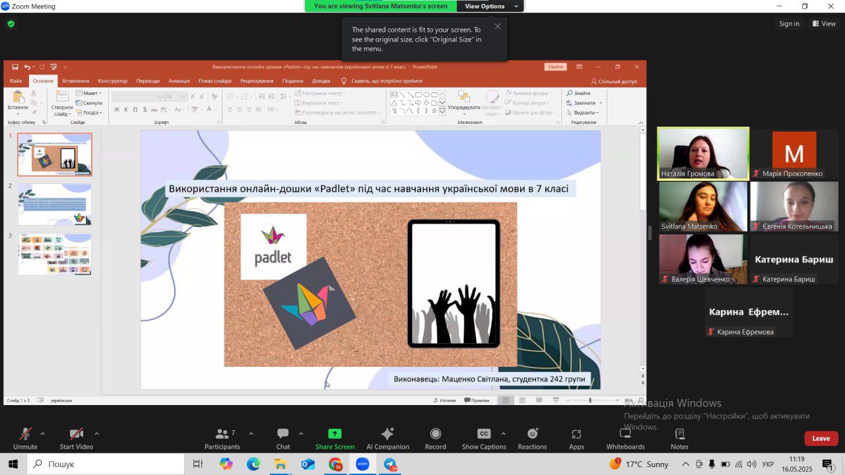
Task: Open the View layout menu in Zoom
Action: pyautogui.click(x=824, y=24)
